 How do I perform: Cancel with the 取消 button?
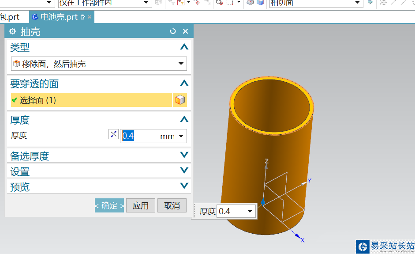(172, 205)
